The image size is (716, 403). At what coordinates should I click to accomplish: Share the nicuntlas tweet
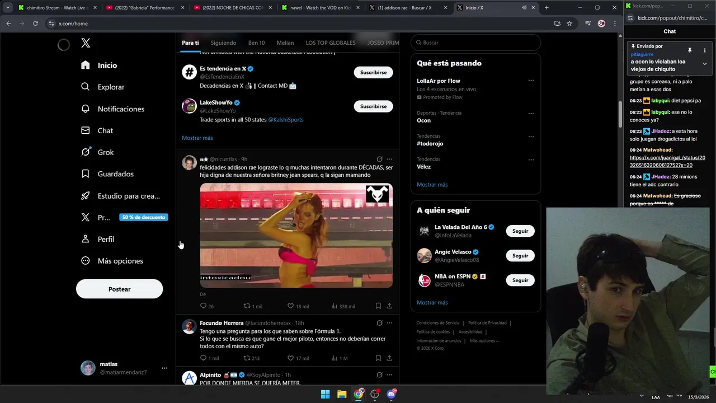point(389,306)
